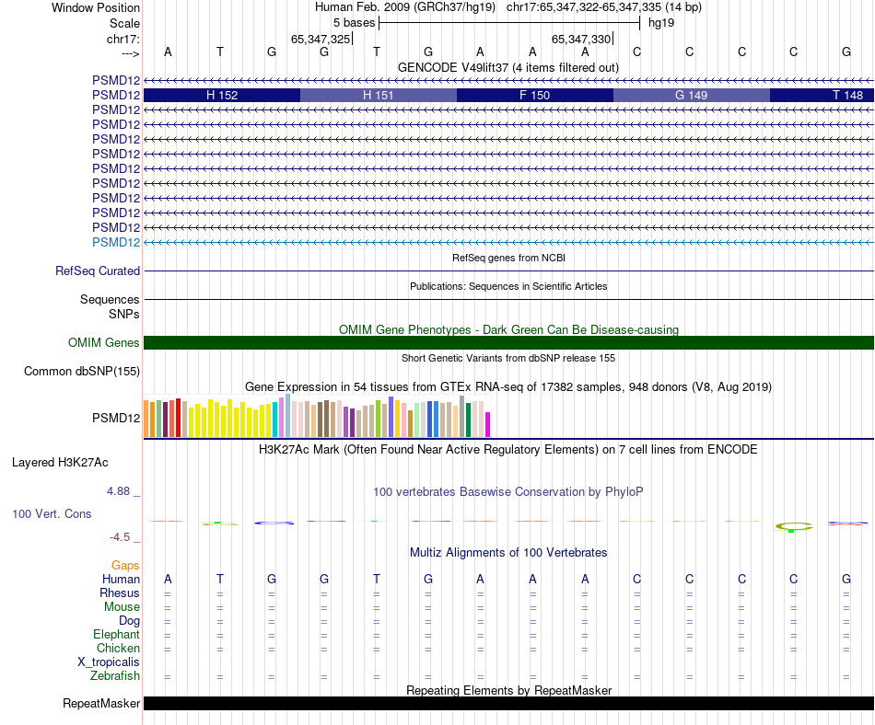Click the 65,347,325 coordinate marker
Screen dimensions: 875x725
pos(321,39)
